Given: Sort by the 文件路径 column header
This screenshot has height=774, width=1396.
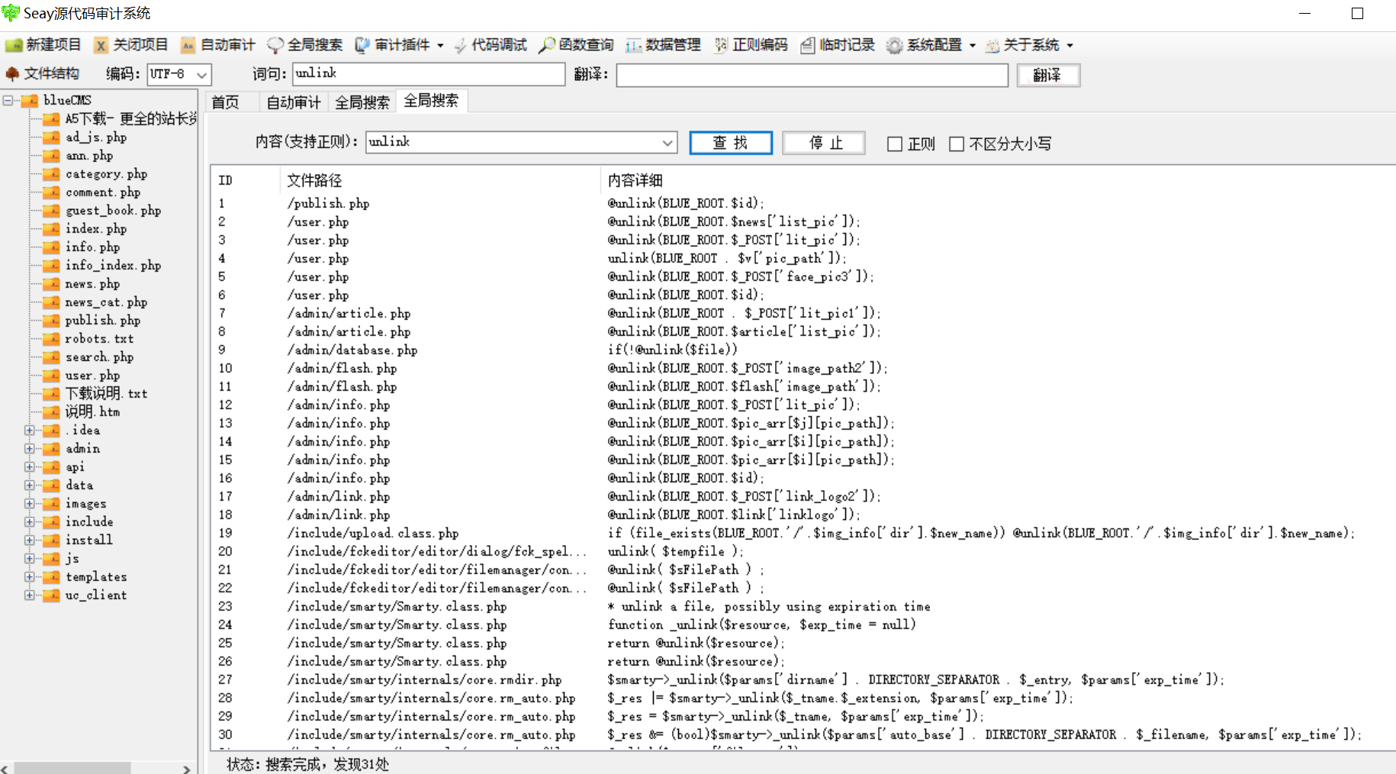Looking at the screenshot, I should tap(439, 181).
